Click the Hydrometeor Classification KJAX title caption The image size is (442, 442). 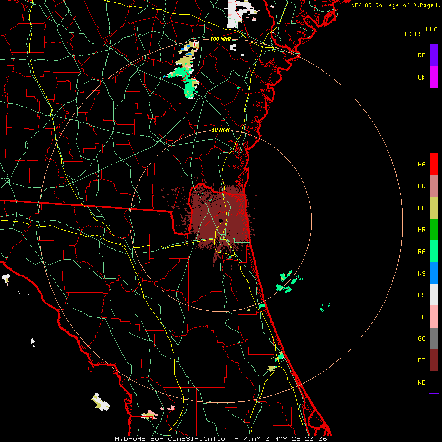tap(221, 439)
